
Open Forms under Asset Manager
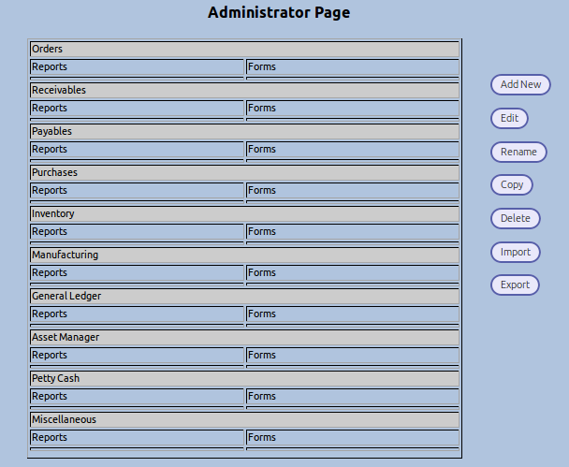[352, 356]
